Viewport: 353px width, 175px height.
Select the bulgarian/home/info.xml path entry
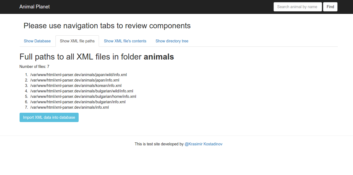click(83, 96)
